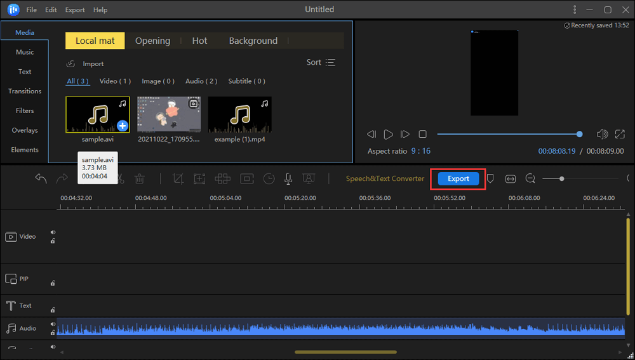
Task: Click the Delete trash can icon
Action: click(x=140, y=179)
